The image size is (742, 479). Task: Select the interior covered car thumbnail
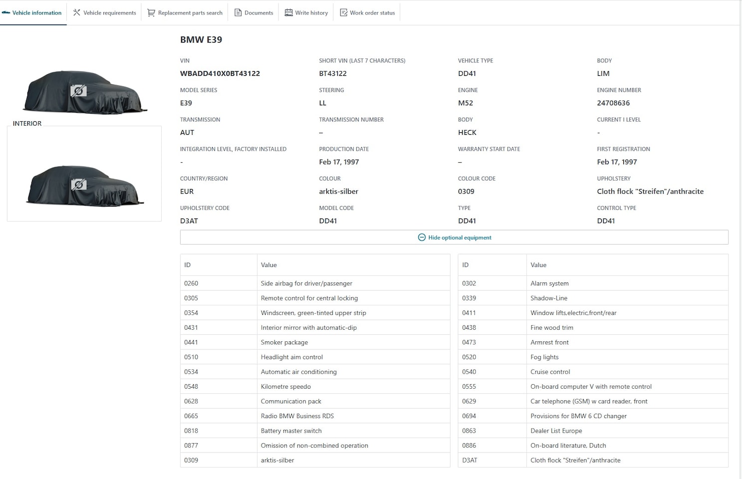click(84, 186)
